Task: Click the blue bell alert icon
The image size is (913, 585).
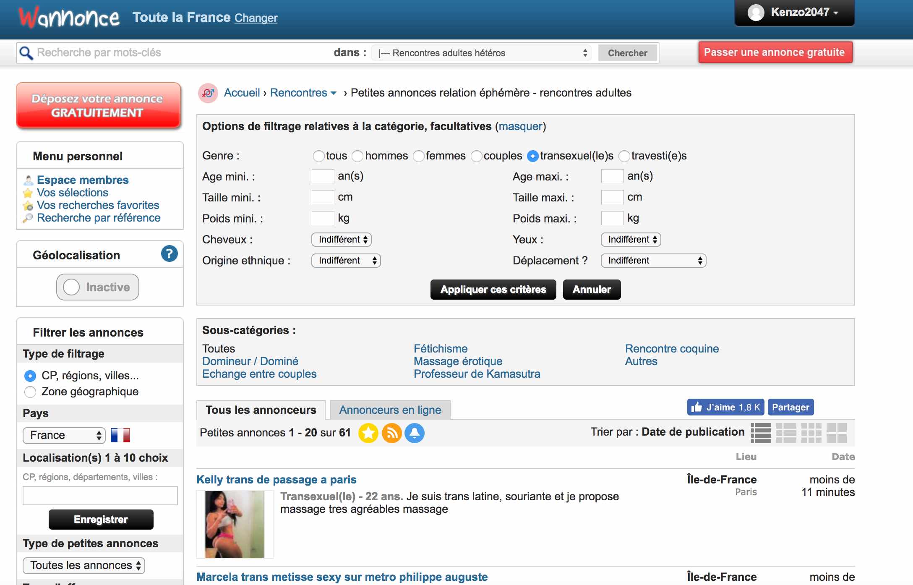Action: (x=415, y=433)
